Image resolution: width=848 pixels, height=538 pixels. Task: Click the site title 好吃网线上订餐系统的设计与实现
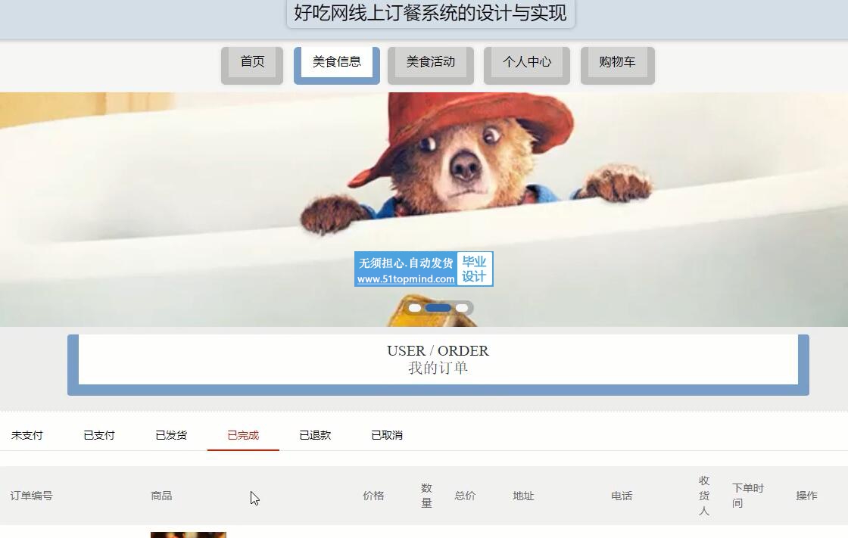click(x=431, y=12)
